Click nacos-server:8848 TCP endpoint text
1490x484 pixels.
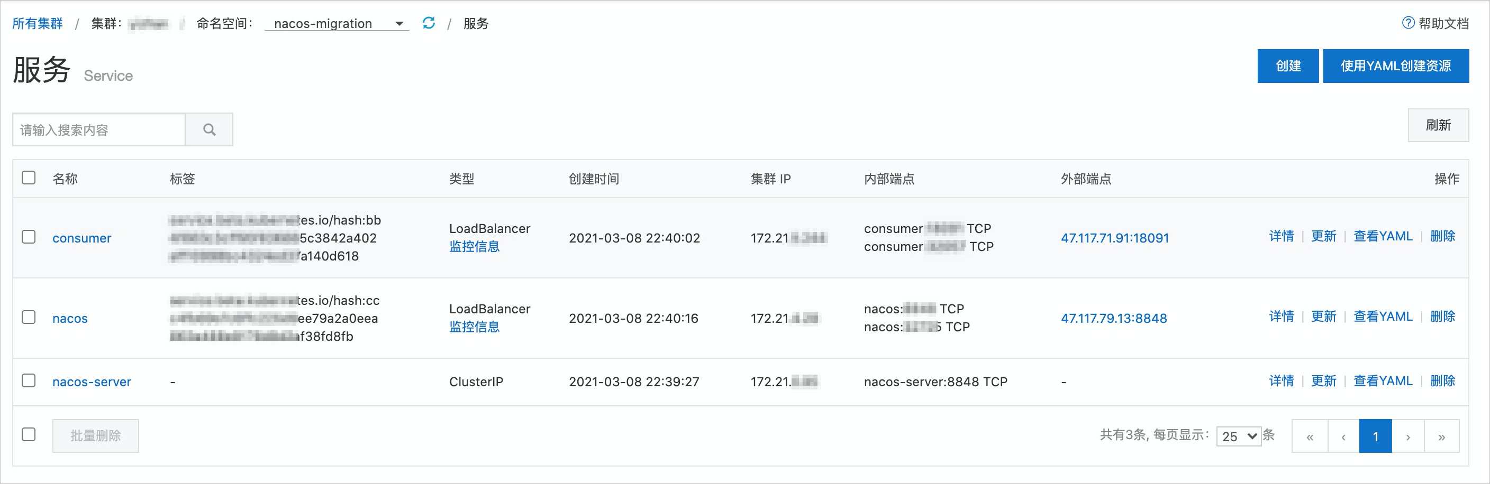point(935,382)
